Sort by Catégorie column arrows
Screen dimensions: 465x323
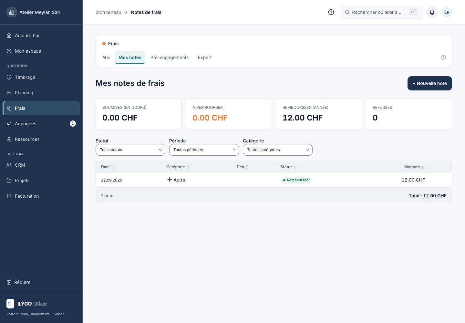(x=188, y=167)
